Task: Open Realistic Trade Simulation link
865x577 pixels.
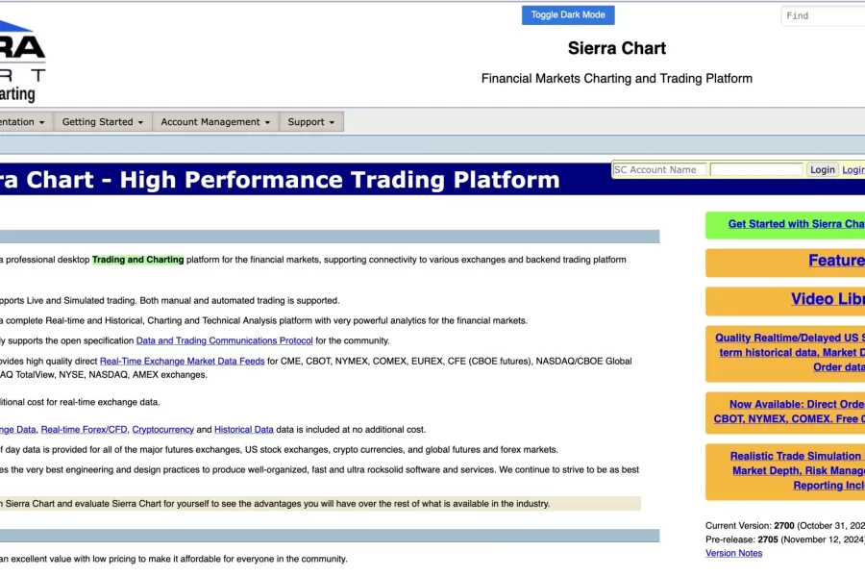Action: point(797,470)
